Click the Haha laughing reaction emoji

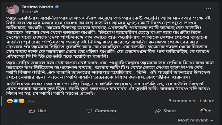pos(10,101)
